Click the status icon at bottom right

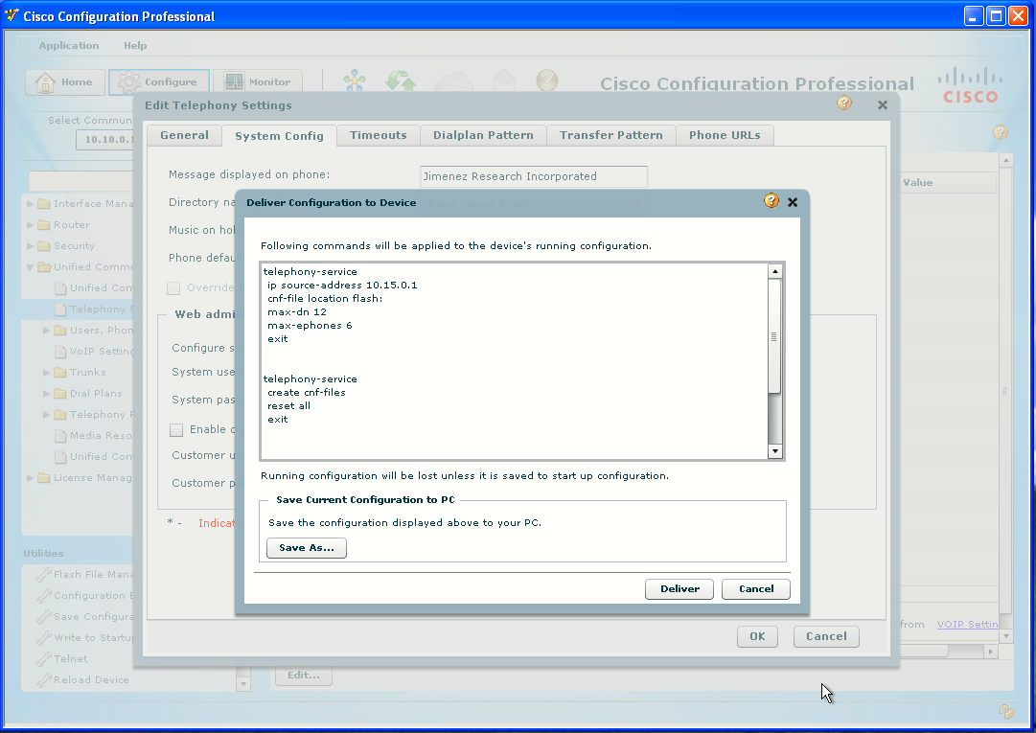[x=1005, y=711]
